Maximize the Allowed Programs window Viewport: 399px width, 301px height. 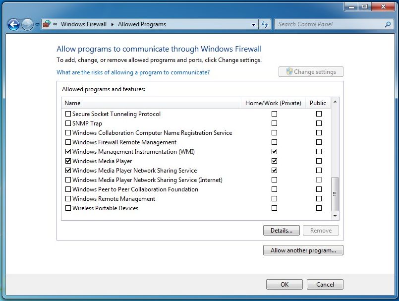365,6
